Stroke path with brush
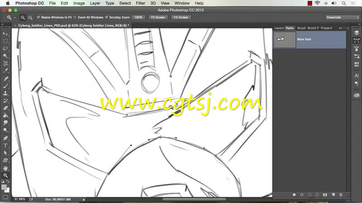 click(x=302, y=195)
